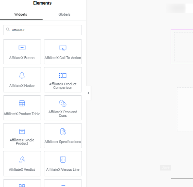The height and width of the screenshot is (187, 193).
Task: Pick the AffiliateX Verdict gavel icon
Action: click(22, 159)
